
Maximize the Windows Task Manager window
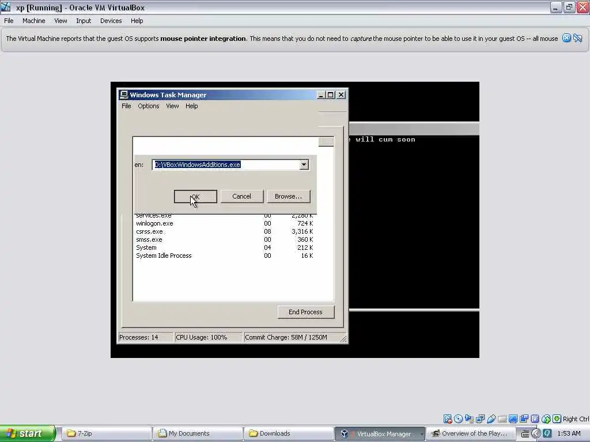pyautogui.click(x=330, y=95)
